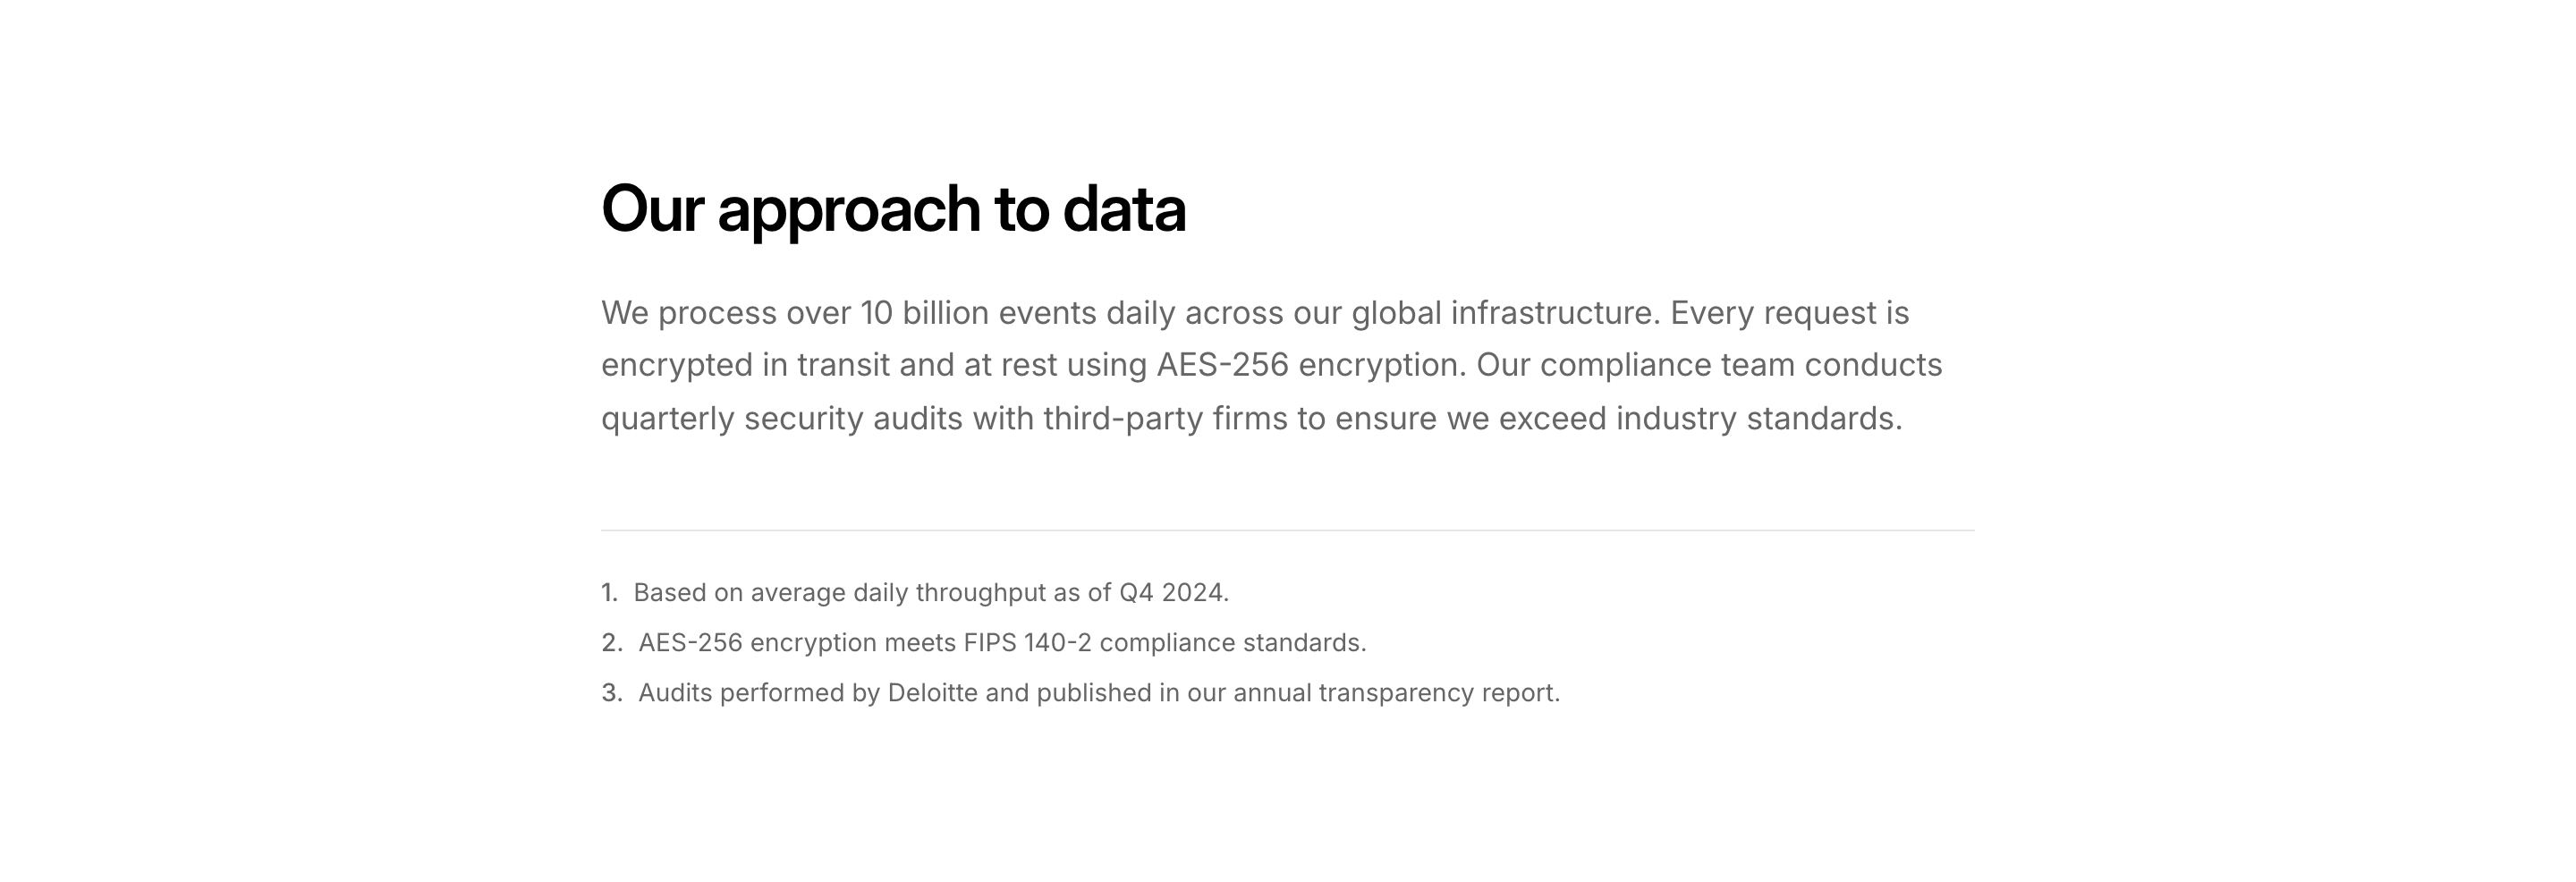Click the footnote number "2."
The width and height of the screenshot is (2576, 882).
point(612,643)
